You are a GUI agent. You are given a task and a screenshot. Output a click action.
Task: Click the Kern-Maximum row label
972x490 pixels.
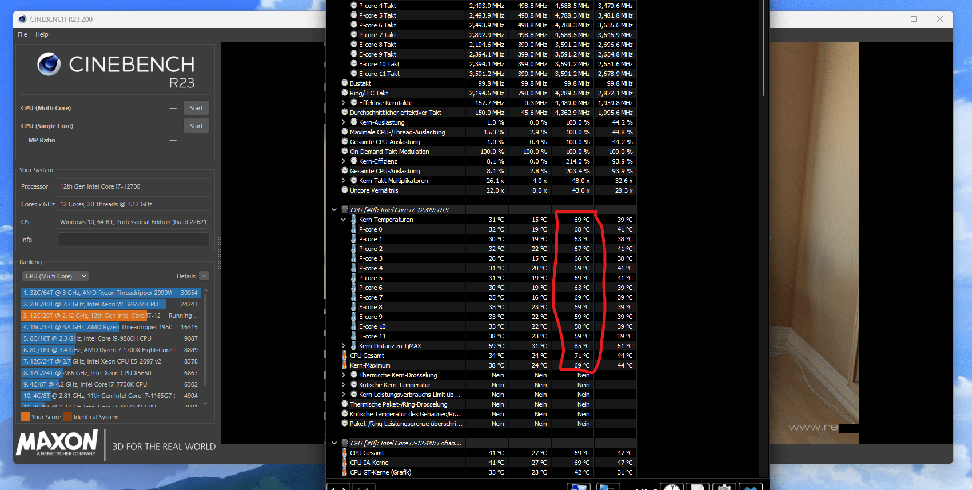pos(370,365)
